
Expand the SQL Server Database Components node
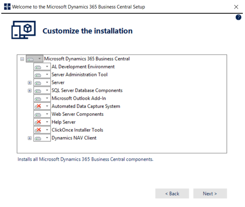tap(29, 91)
